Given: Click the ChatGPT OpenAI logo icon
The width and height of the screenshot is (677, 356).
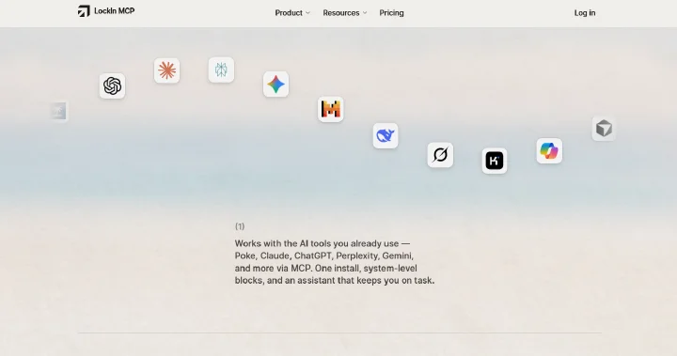Looking at the screenshot, I should point(112,85).
